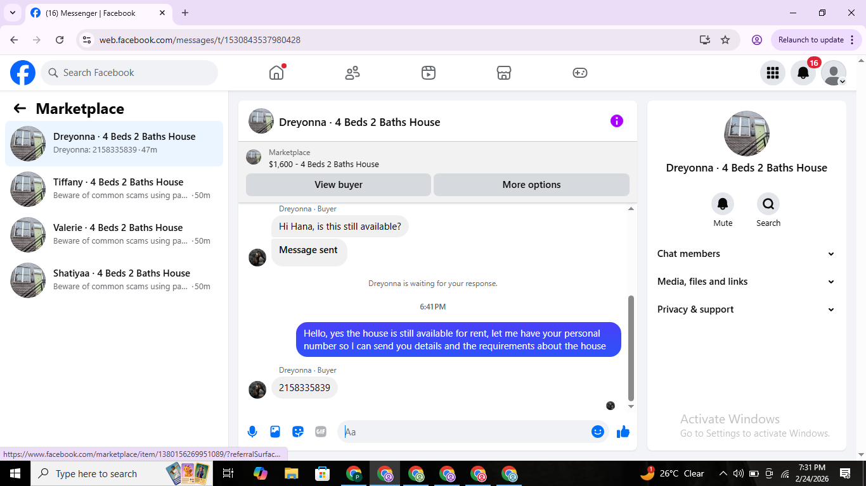Expand the Privacy & support section

tap(746, 309)
